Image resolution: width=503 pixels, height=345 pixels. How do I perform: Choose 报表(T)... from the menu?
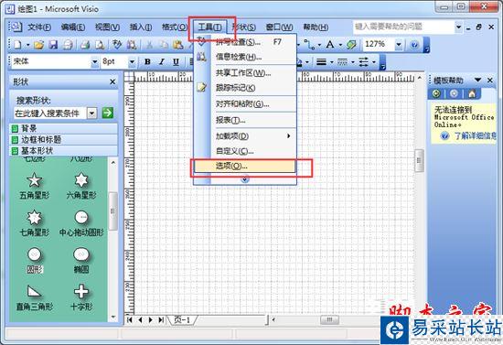245,120
